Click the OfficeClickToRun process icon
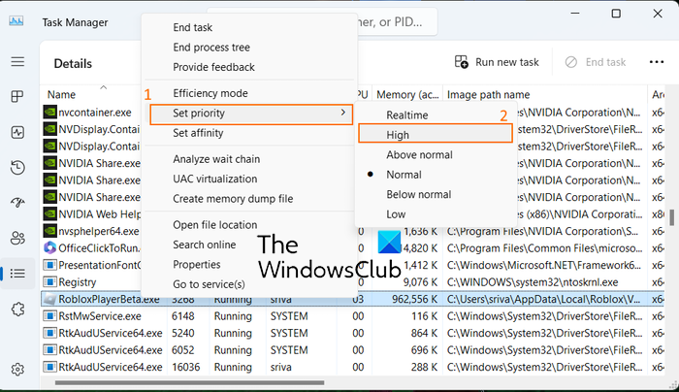This screenshot has width=679, height=392. tap(49, 247)
